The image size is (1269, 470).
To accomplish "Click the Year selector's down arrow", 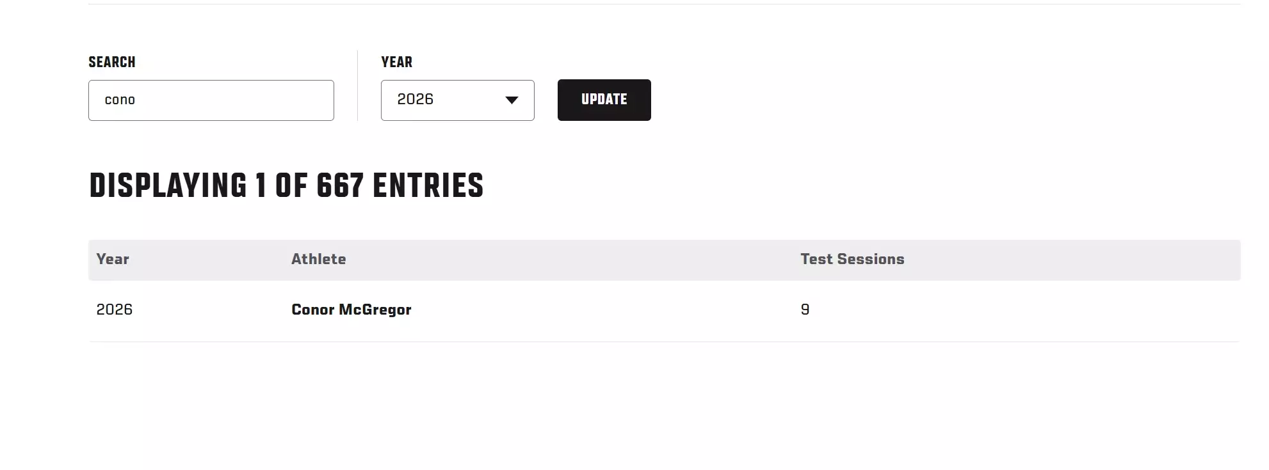I will (x=512, y=100).
